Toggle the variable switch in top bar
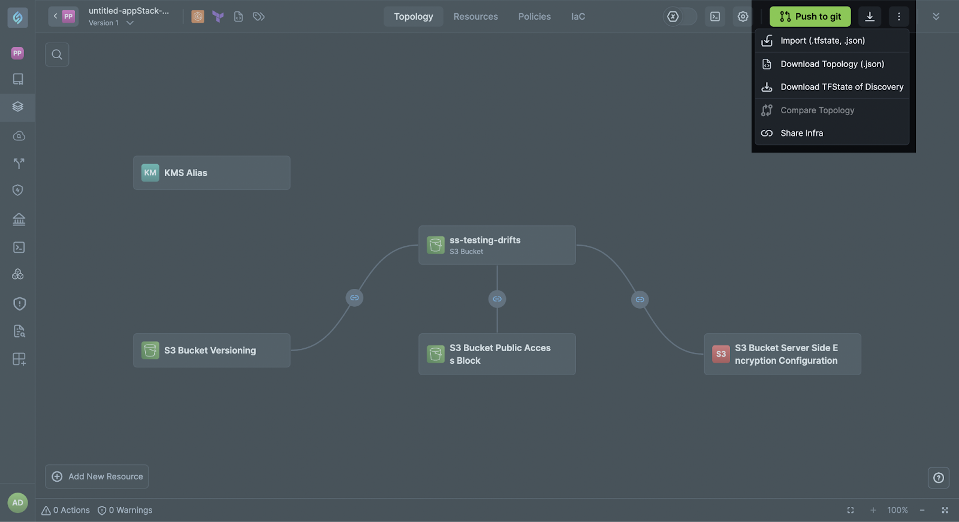Image resolution: width=959 pixels, height=522 pixels. coord(680,17)
